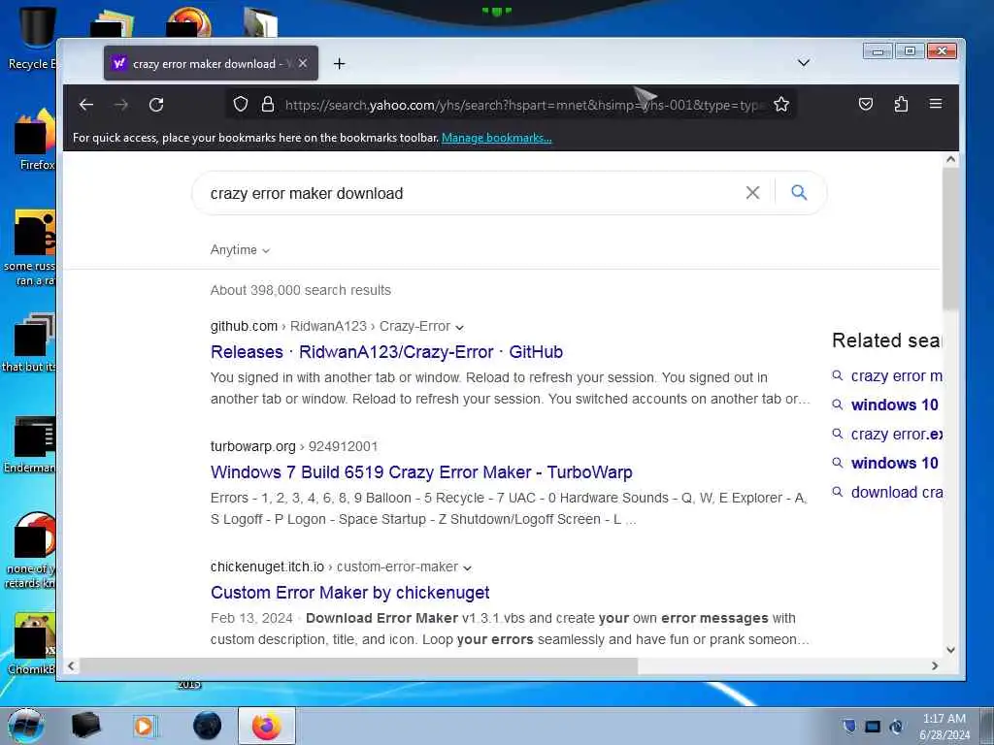The image size is (994, 745).
Task: Open the dark globe taskbar icon
Action: tap(207, 726)
